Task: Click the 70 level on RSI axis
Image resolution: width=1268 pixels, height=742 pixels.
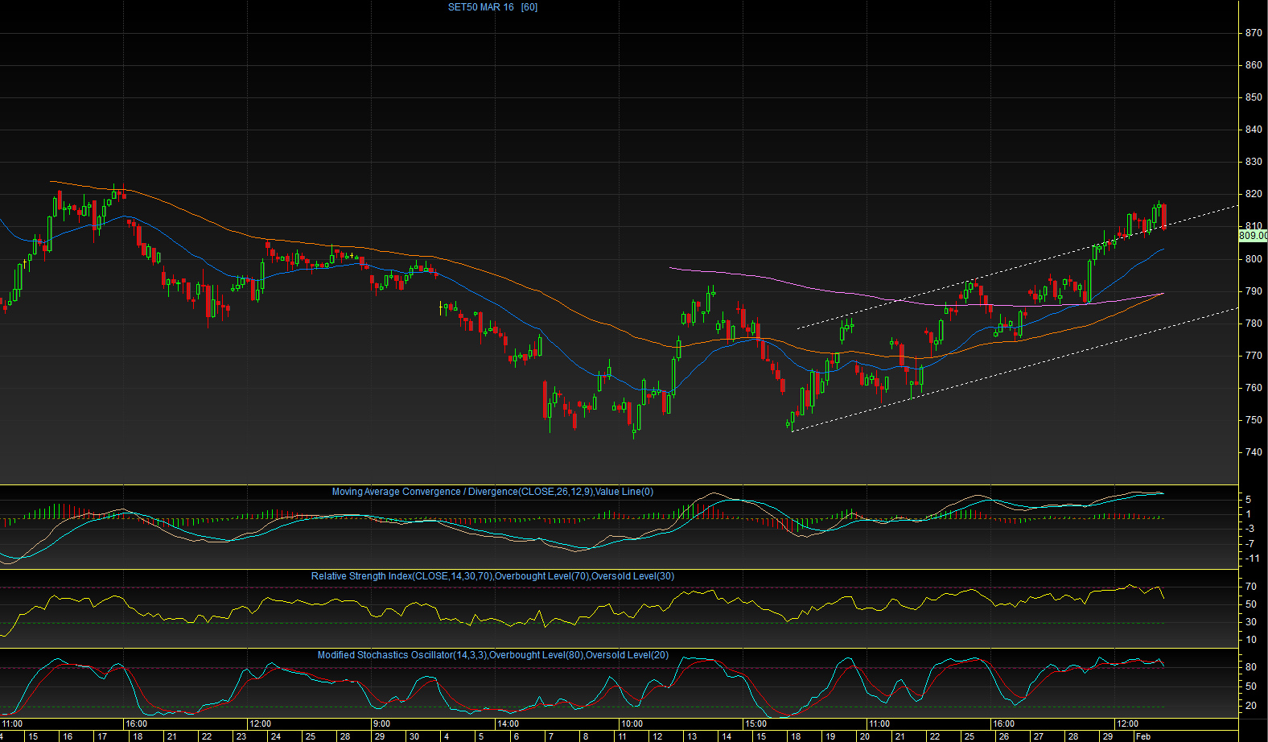Action: coord(1251,587)
